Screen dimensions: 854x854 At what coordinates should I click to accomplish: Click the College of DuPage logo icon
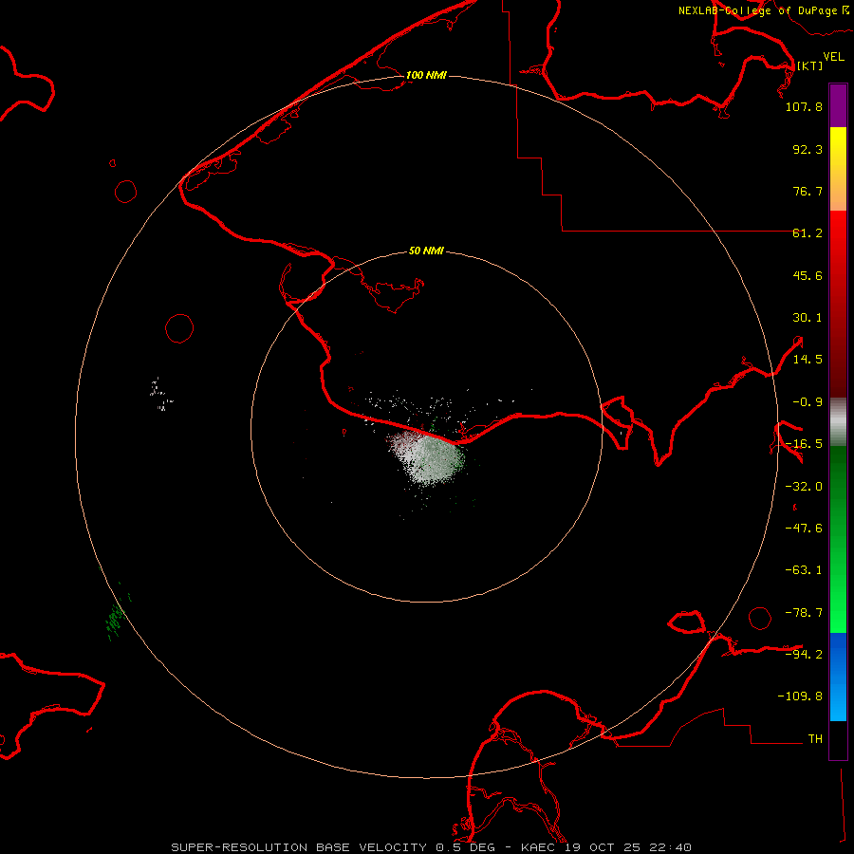tap(846, 10)
